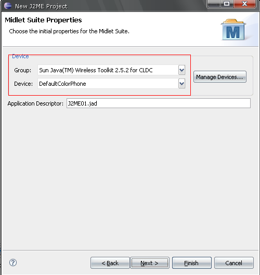Open the Sun Java Wireless Toolkit combo box

[111, 70]
